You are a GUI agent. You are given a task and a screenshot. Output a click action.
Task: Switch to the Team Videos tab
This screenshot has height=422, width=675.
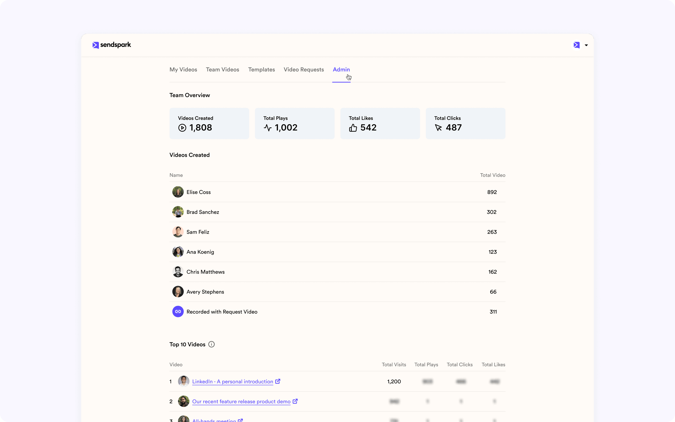click(222, 69)
